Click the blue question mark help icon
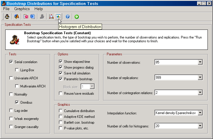 (x=68, y=17)
